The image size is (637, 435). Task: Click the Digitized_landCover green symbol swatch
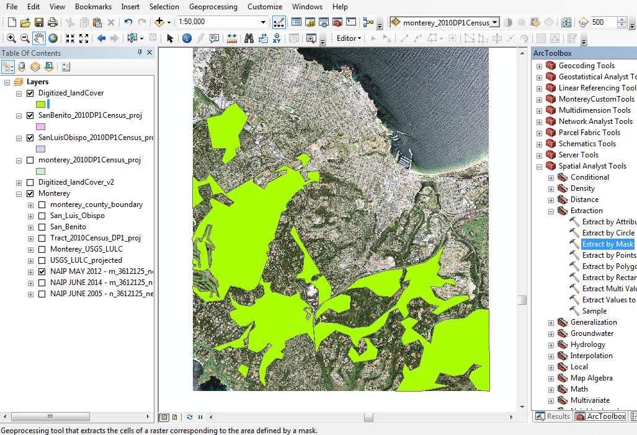(x=41, y=104)
